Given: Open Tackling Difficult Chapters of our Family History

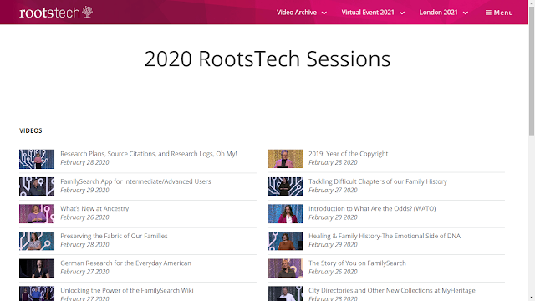Looking at the screenshot, I should point(378,181).
